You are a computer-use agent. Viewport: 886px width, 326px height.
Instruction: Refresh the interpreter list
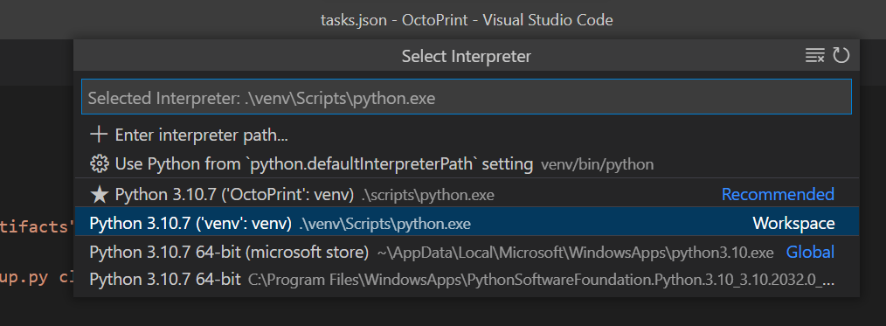click(841, 55)
